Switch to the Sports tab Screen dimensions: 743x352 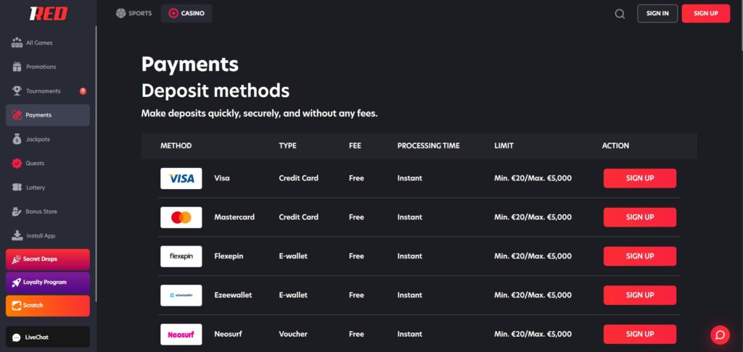click(x=134, y=13)
